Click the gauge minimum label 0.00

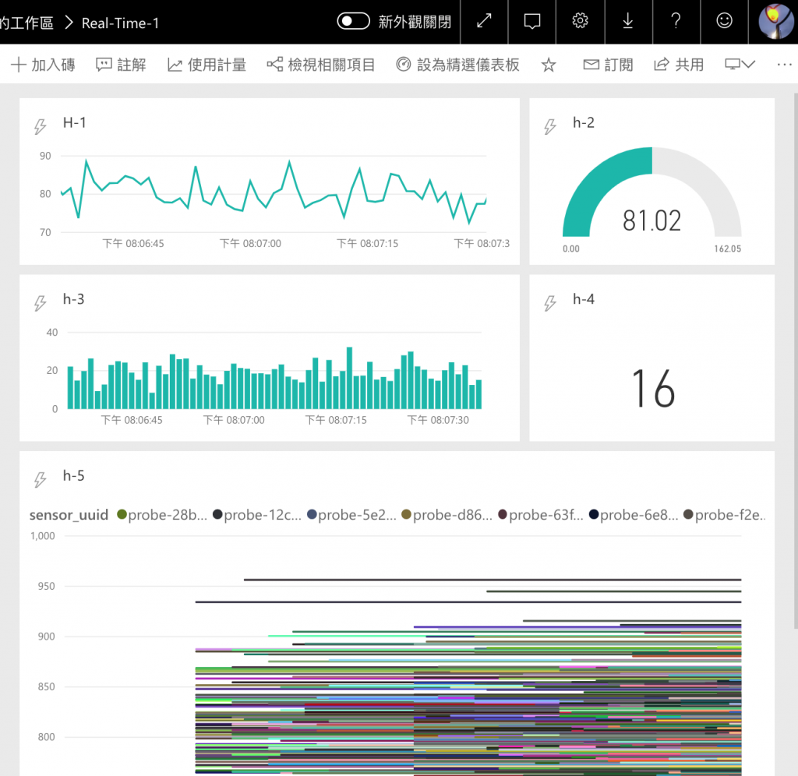[x=570, y=249]
